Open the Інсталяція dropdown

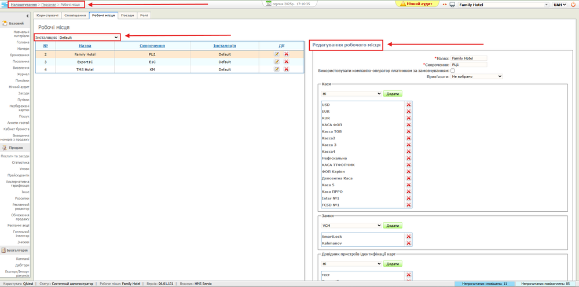tap(89, 37)
